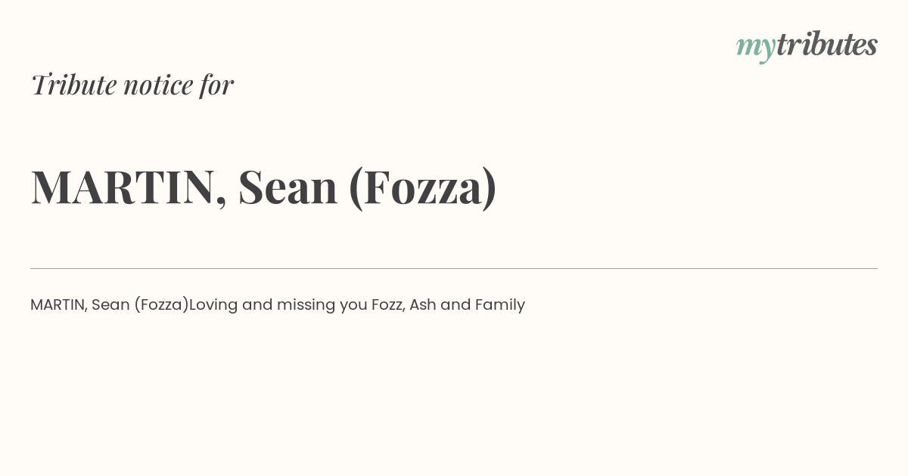Click the word "Family" ending the message
Viewport: 908px width, 476px height.
pos(500,306)
